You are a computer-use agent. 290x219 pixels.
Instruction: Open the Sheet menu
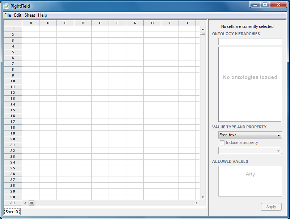(x=30, y=15)
